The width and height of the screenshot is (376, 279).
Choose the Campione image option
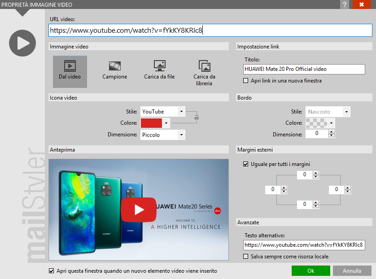click(x=114, y=70)
